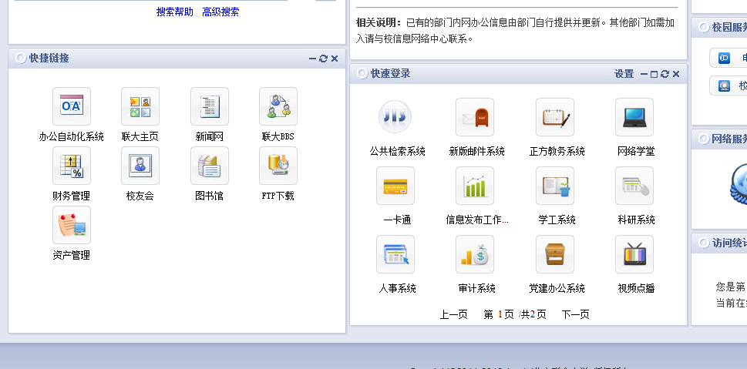Click the 快速登录 panel title
This screenshot has width=747, height=369.
click(390, 73)
